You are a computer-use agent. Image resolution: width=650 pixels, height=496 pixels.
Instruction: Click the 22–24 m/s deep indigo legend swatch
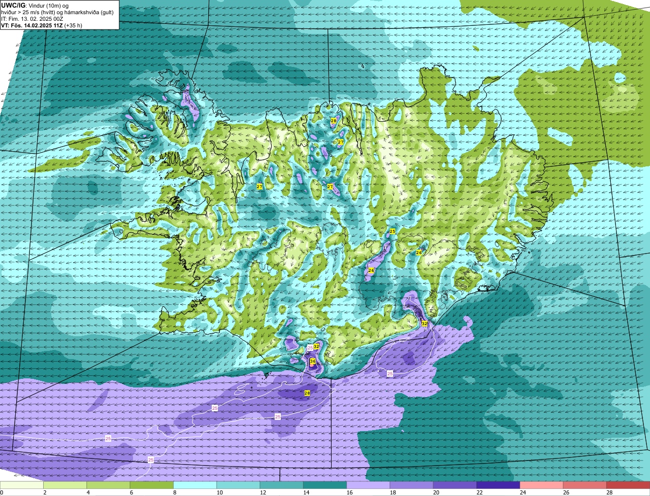click(498, 485)
